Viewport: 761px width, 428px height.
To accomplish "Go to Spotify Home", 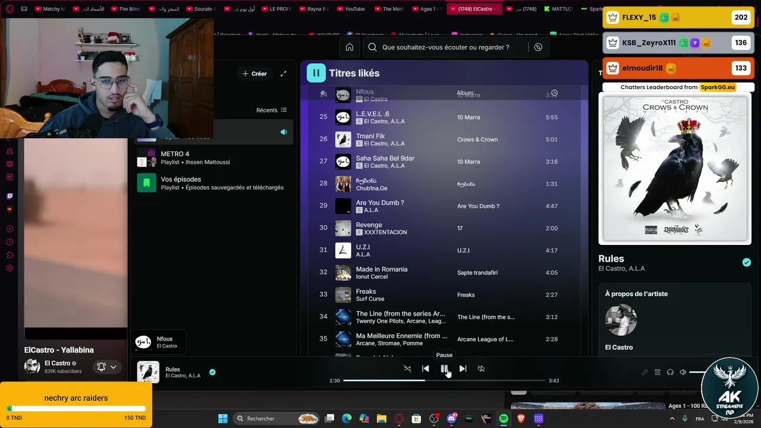I will [x=350, y=47].
